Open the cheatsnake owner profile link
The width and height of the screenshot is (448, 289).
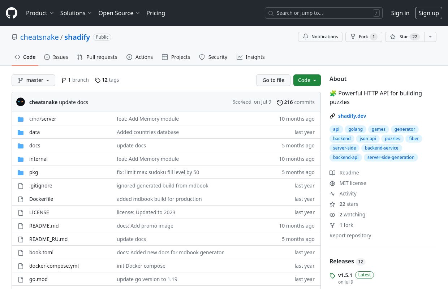coord(39,37)
